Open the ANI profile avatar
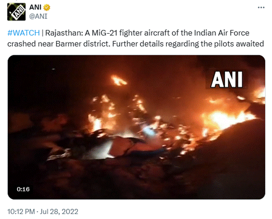 16,12
